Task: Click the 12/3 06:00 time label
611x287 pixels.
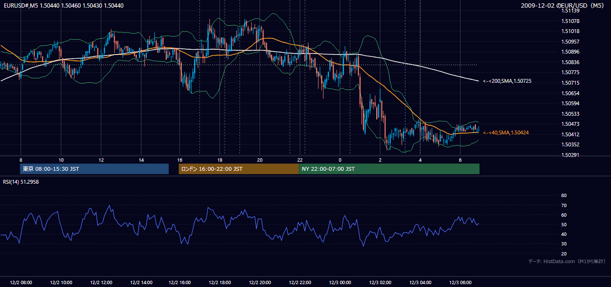Action: [460, 283]
